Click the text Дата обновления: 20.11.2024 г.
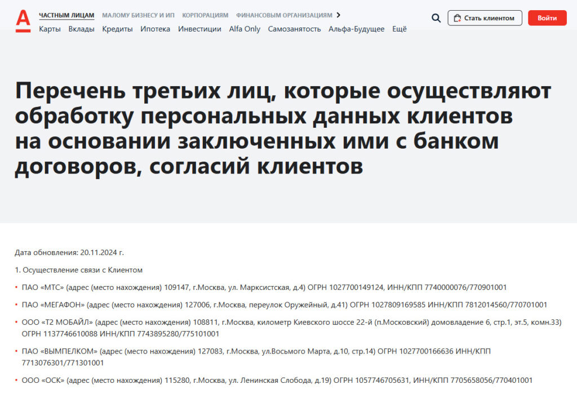The height and width of the screenshot is (393, 577). [x=69, y=253]
